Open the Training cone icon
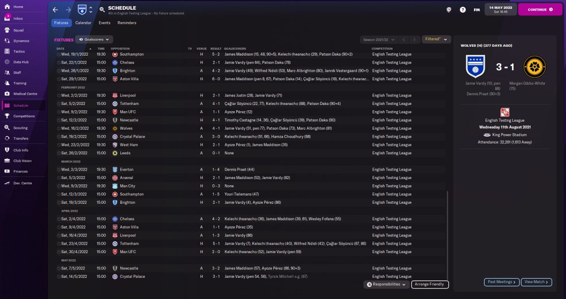Viewport: 566px width, 299px height. [x=8, y=83]
